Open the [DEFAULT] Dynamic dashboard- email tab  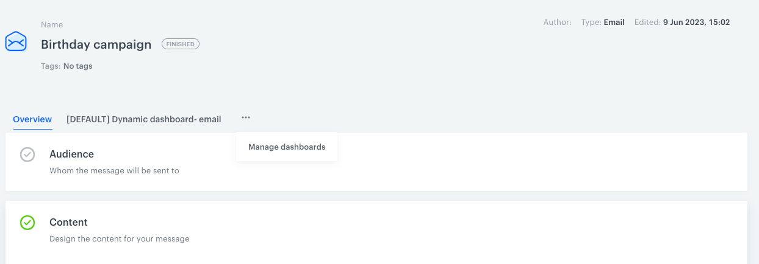(144, 119)
